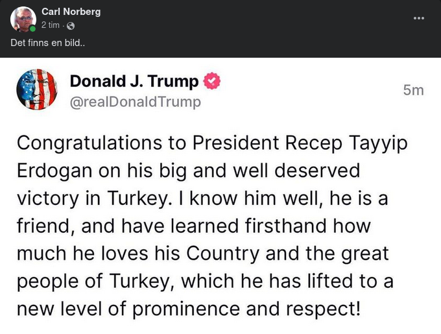Open the Carl Norberg name link
The image size is (441, 334).
[71, 12]
